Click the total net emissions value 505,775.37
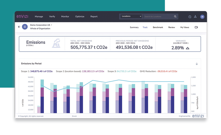 pos(89,47)
